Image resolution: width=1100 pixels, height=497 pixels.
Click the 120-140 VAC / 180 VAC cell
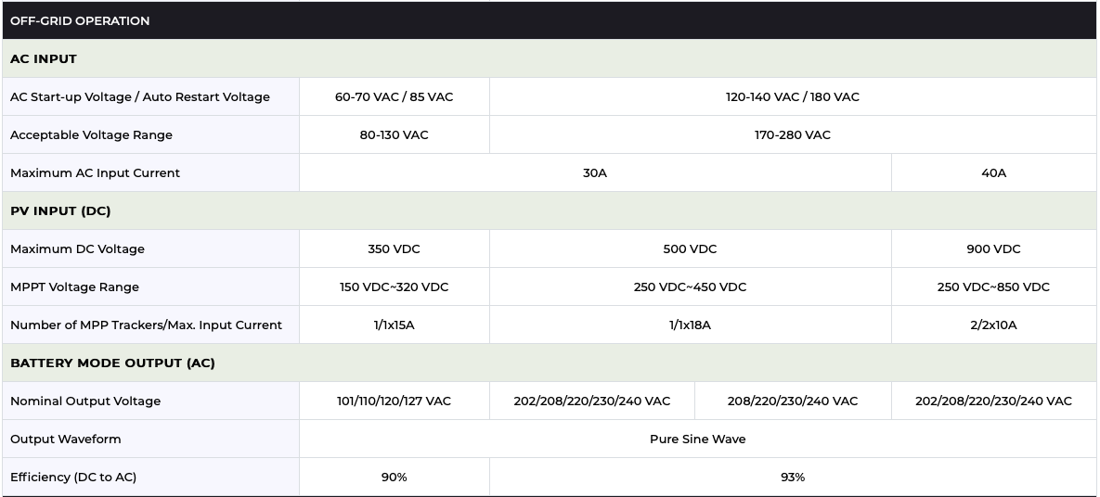(792, 96)
